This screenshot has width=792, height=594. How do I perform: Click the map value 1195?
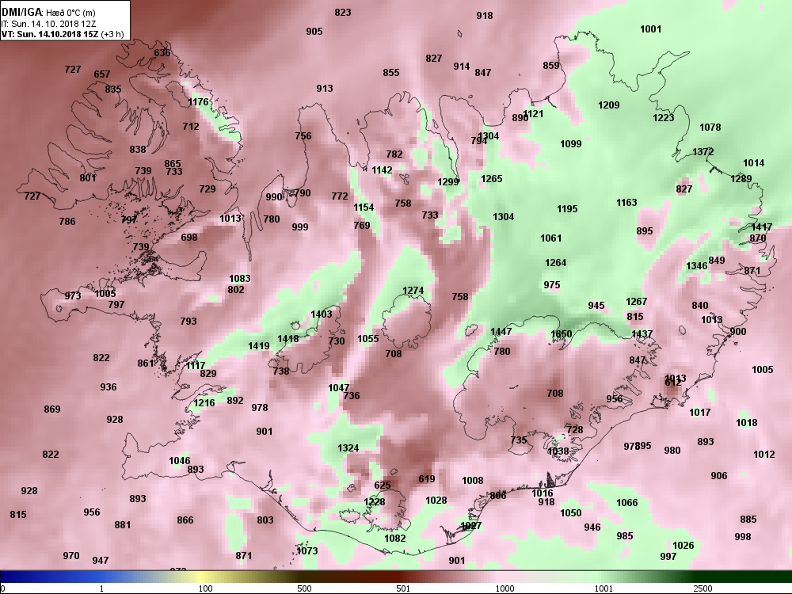click(567, 208)
